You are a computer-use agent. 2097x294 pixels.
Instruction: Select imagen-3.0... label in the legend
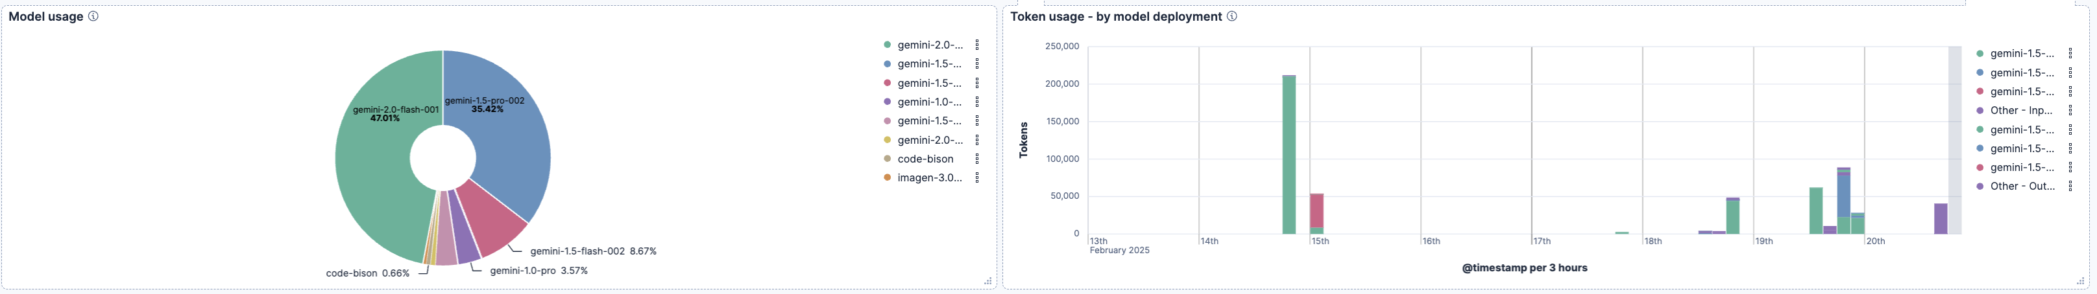(x=930, y=178)
